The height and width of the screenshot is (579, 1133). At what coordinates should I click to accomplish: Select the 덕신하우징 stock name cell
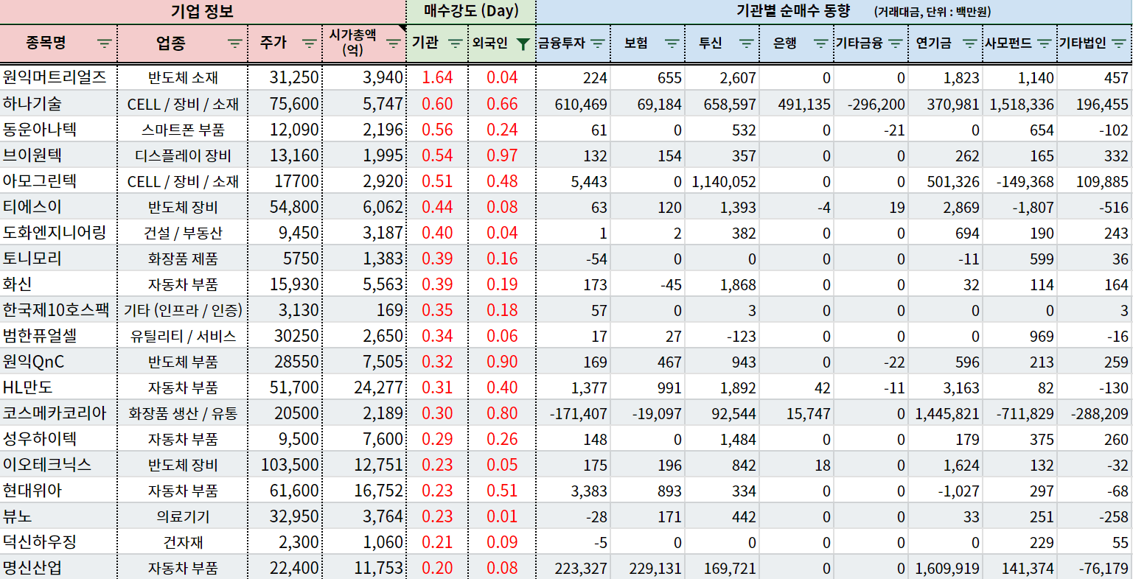coord(58,542)
